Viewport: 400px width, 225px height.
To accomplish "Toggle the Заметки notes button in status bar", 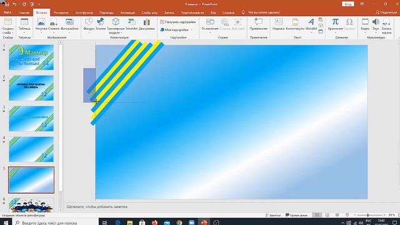I will click(x=273, y=215).
